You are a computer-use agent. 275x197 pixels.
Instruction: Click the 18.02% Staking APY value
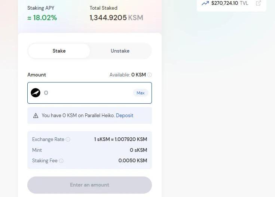click(42, 18)
